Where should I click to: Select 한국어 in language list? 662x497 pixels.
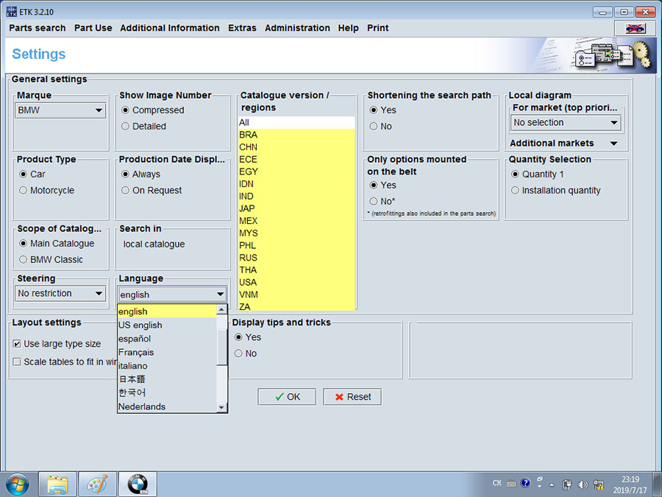[167, 393]
